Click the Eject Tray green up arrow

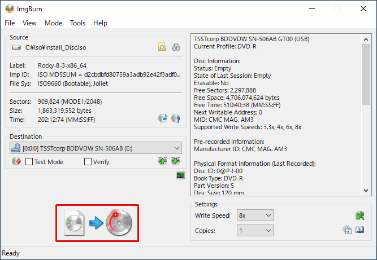coord(163,162)
